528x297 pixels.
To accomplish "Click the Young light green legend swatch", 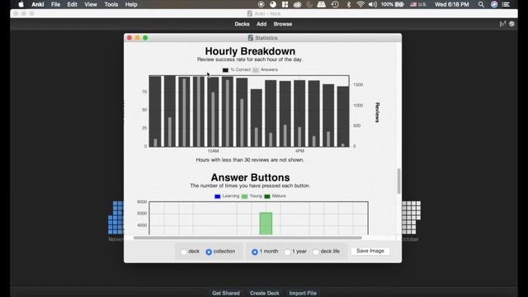I will tap(244, 196).
